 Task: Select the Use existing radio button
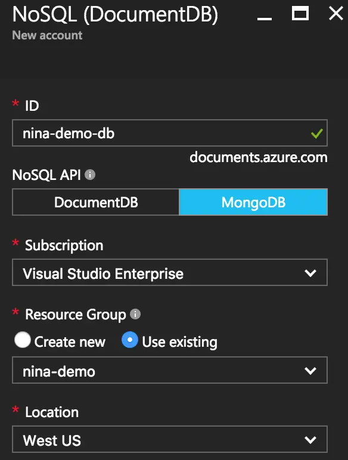tap(130, 340)
